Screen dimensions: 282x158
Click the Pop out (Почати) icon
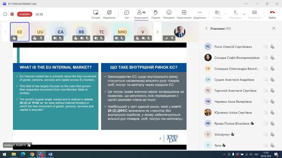(96, 14)
